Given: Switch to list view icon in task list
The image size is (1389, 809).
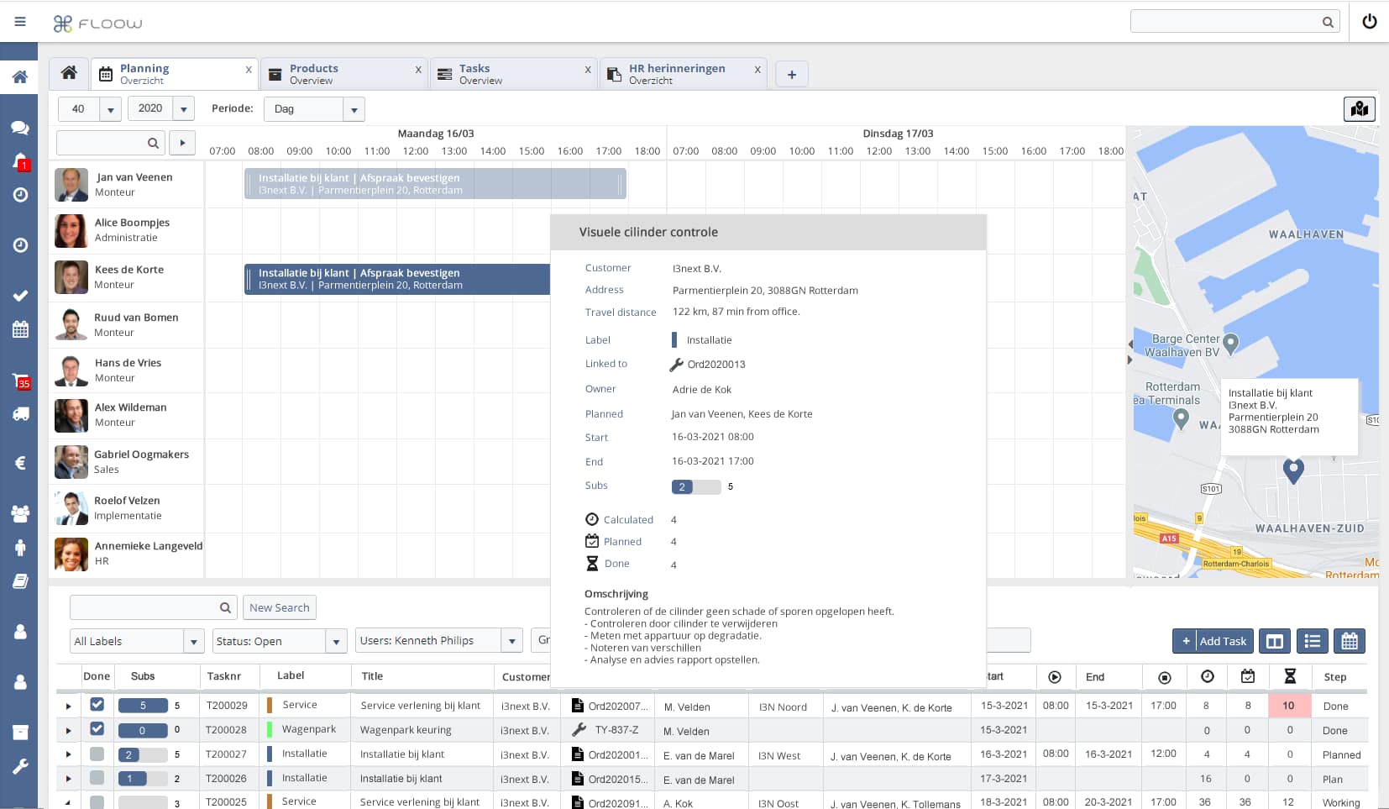Looking at the screenshot, I should (x=1312, y=641).
